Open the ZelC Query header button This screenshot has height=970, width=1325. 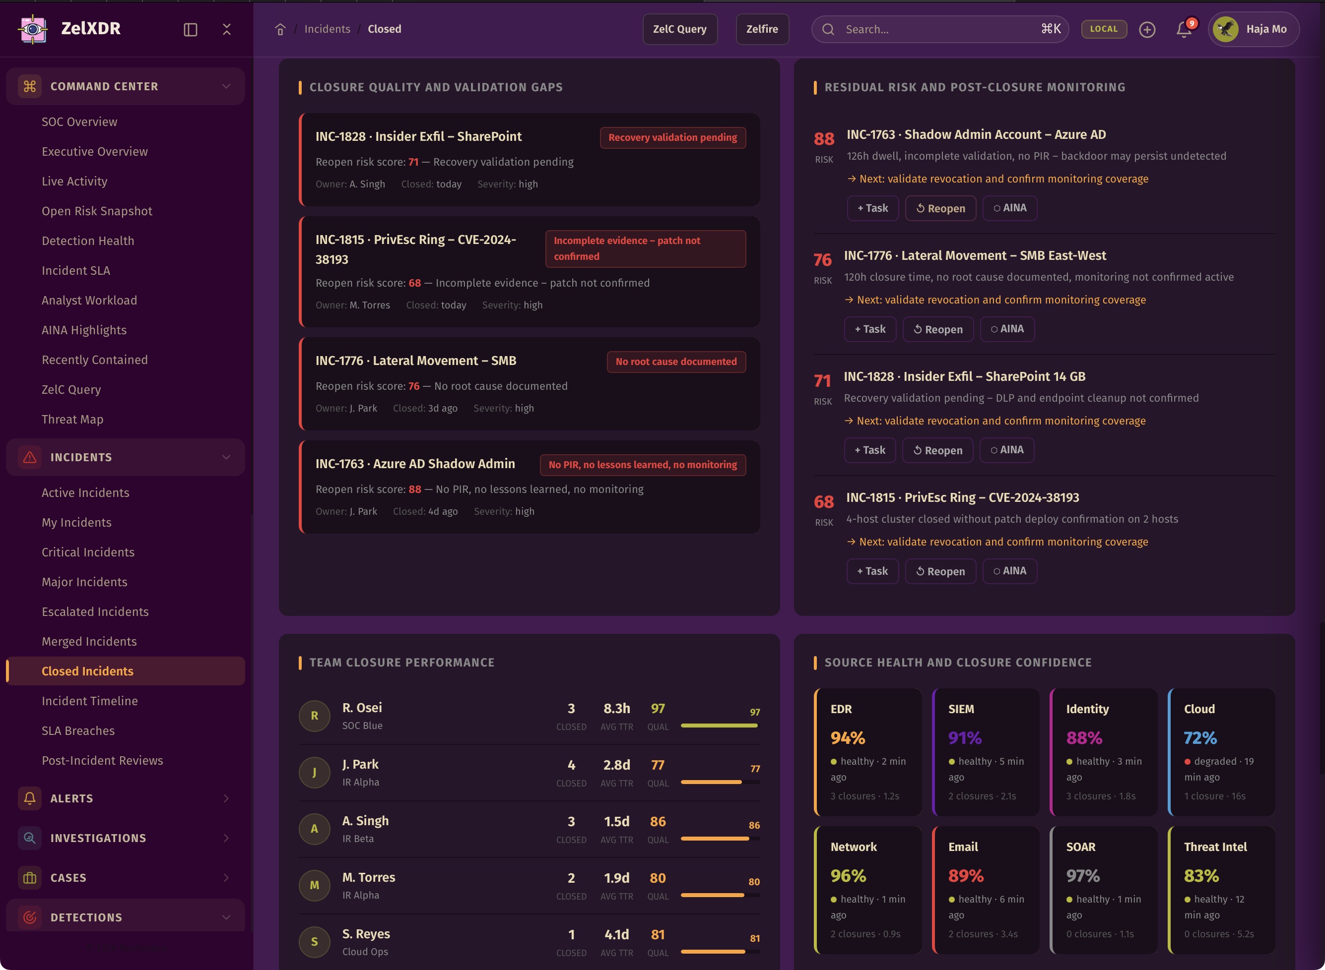tap(679, 29)
